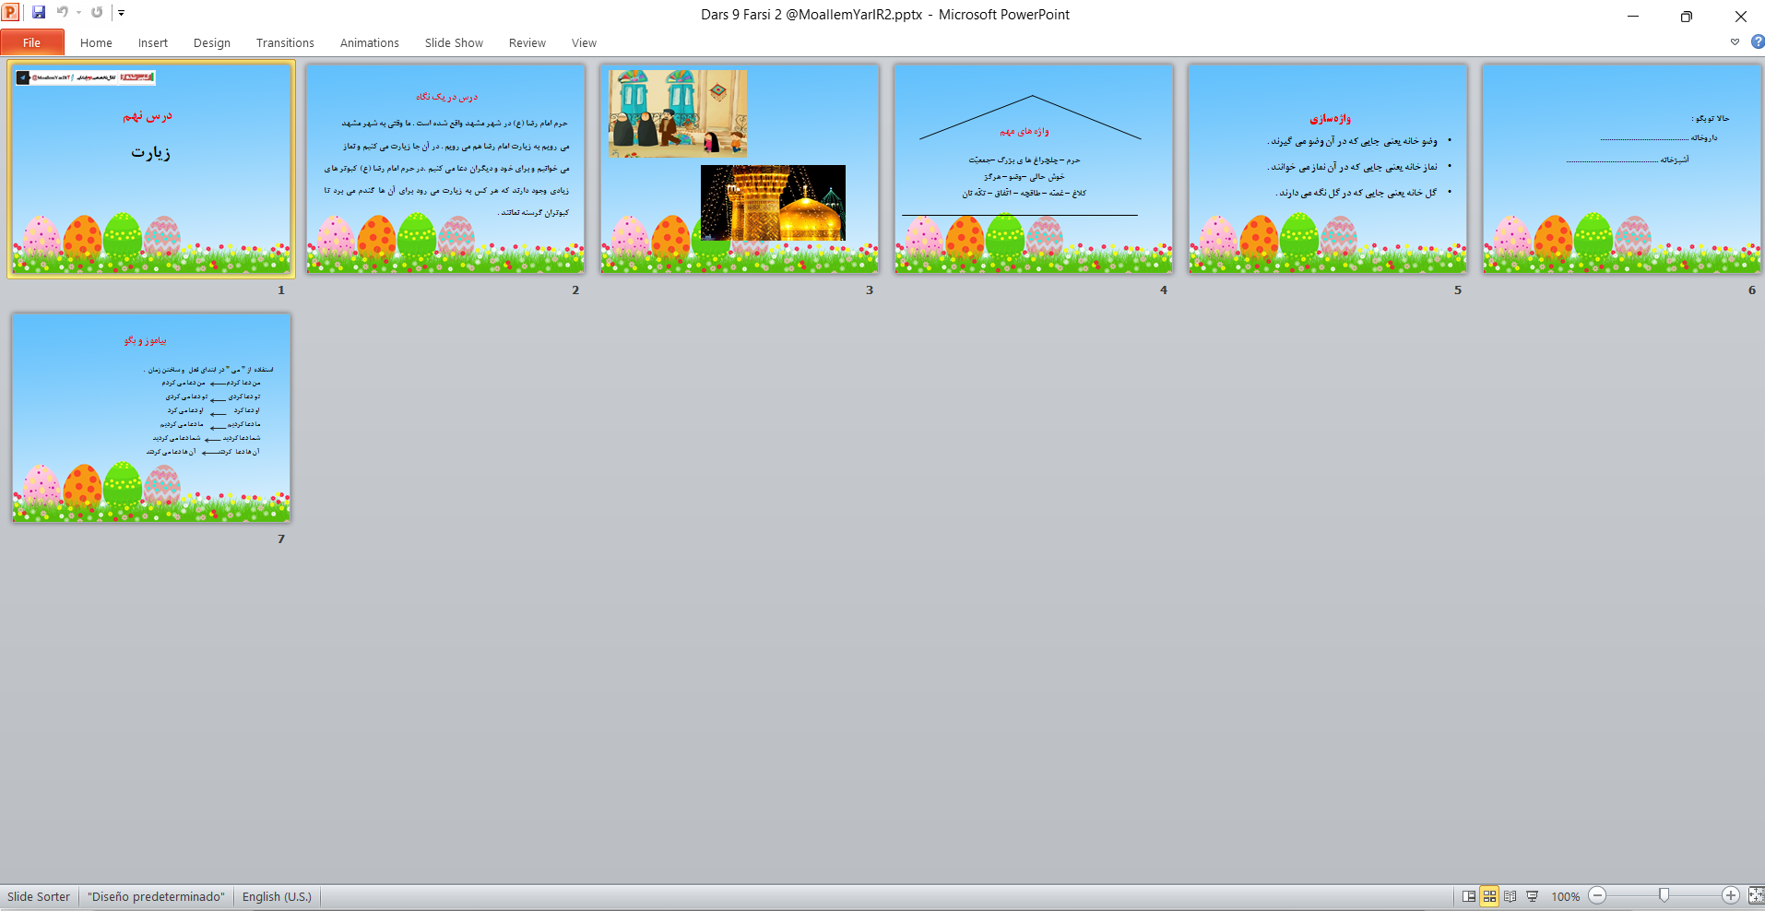Click the "Diseño predeterminado" theme label
The width and height of the screenshot is (1765, 911).
156,896
